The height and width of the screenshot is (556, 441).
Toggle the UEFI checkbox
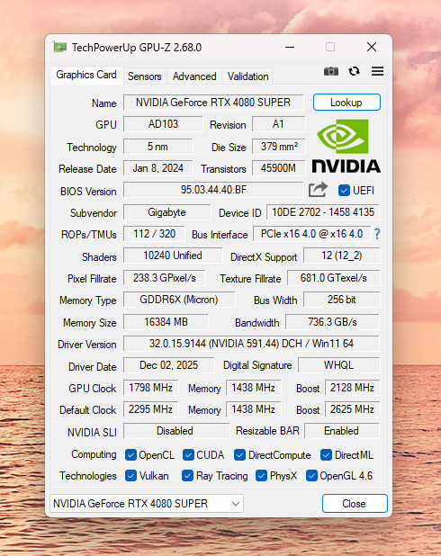(344, 191)
